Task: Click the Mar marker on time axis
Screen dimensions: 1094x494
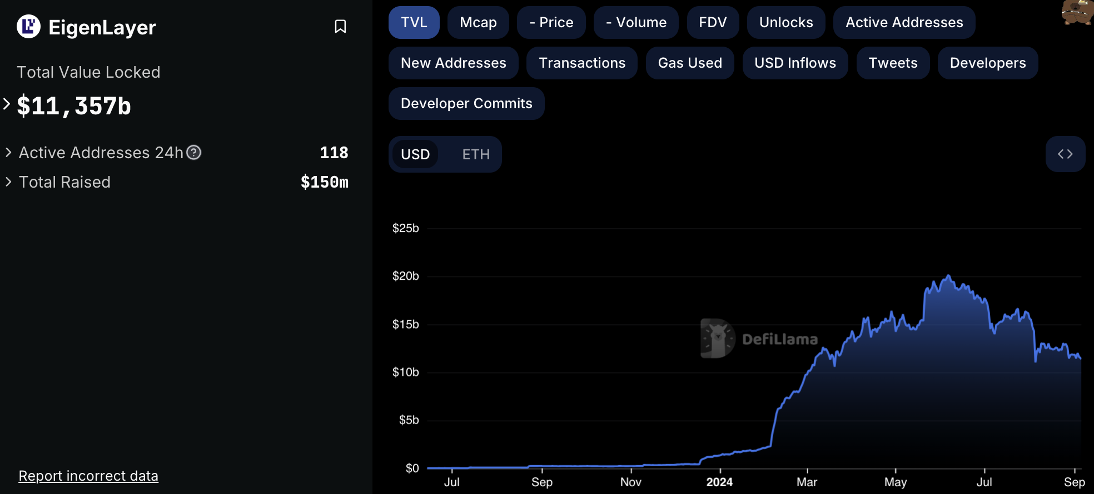Action: pos(807,482)
